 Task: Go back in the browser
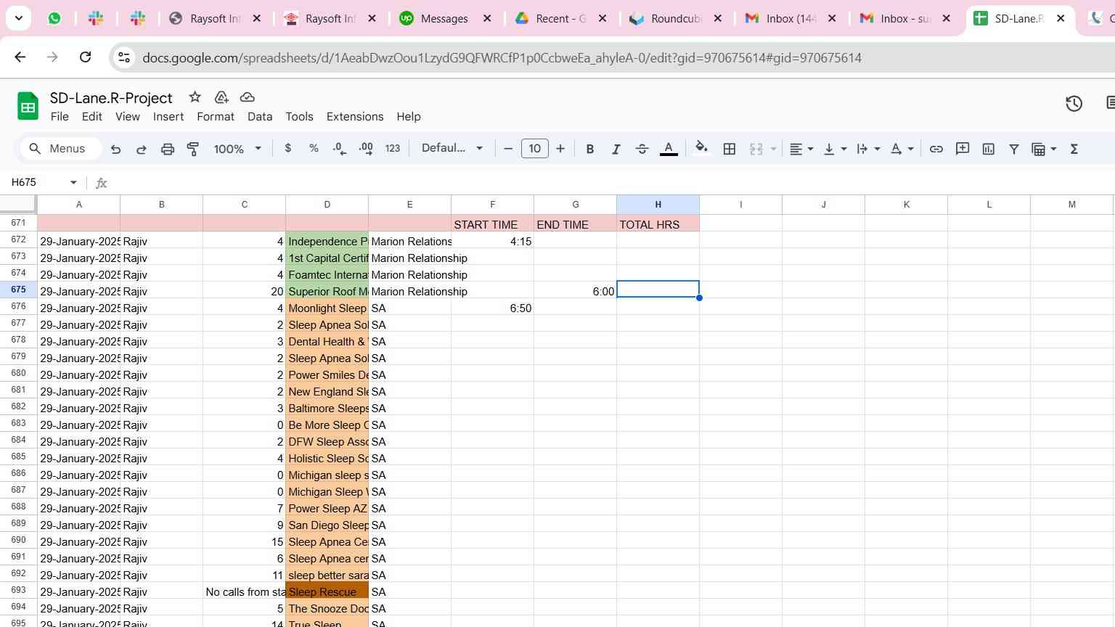pos(20,57)
